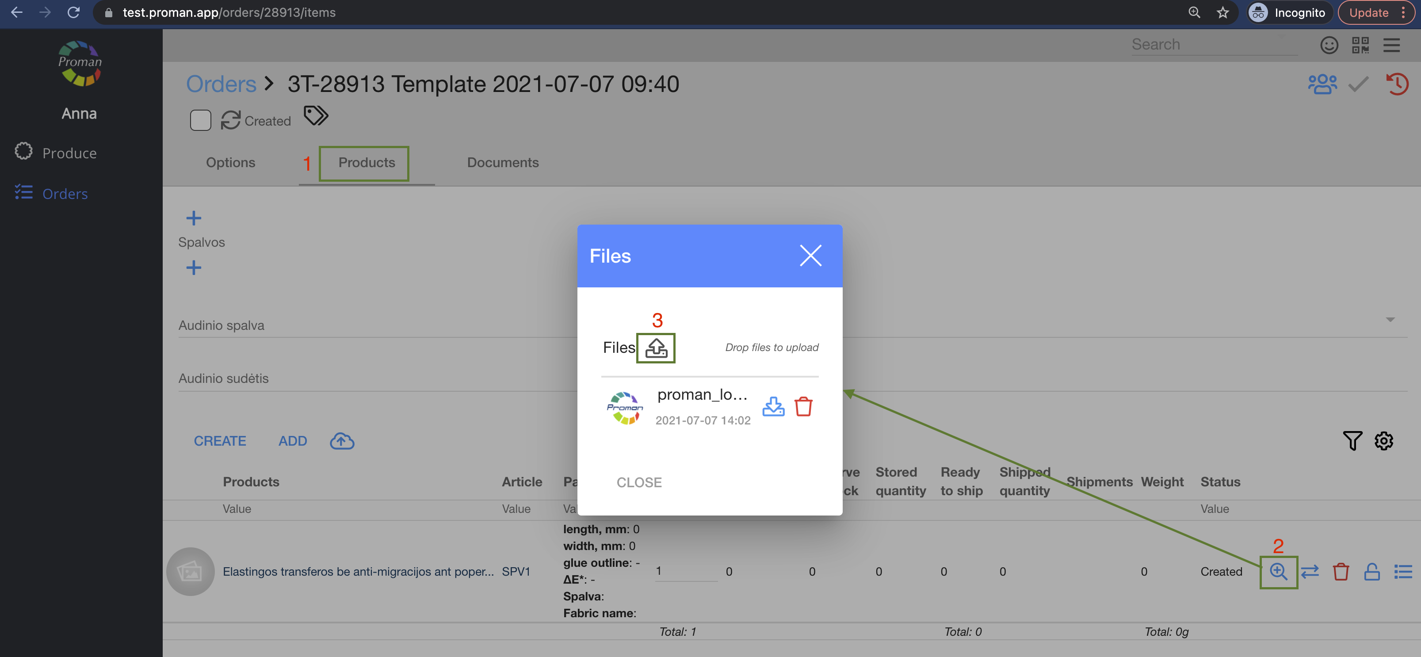Viewport: 1421px width, 657px height.
Task: Expand the Audinio spalva dropdown arrow
Action: (1390, 319)
